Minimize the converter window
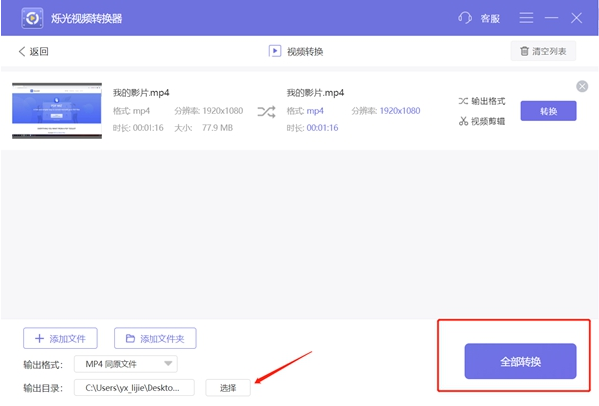The height and width of the screenshot is (406, 599). point(551,18)
